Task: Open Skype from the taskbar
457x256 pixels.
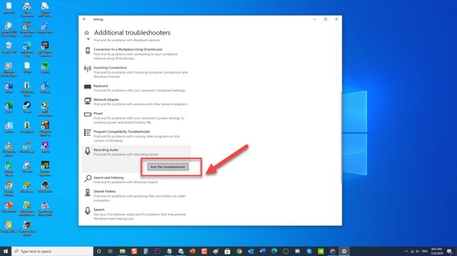Action: [x=309, y=251]
